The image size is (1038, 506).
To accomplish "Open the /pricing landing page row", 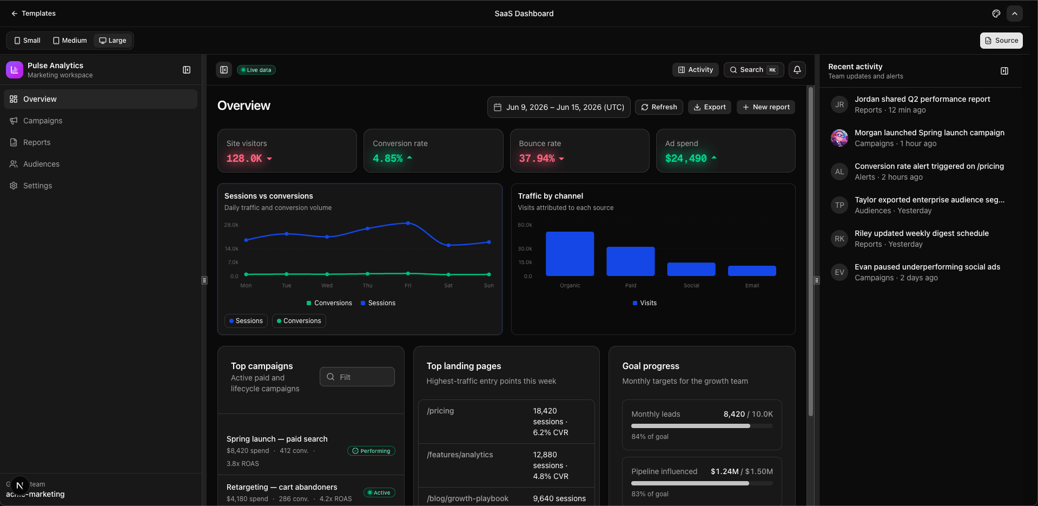I will click(506, 422).
